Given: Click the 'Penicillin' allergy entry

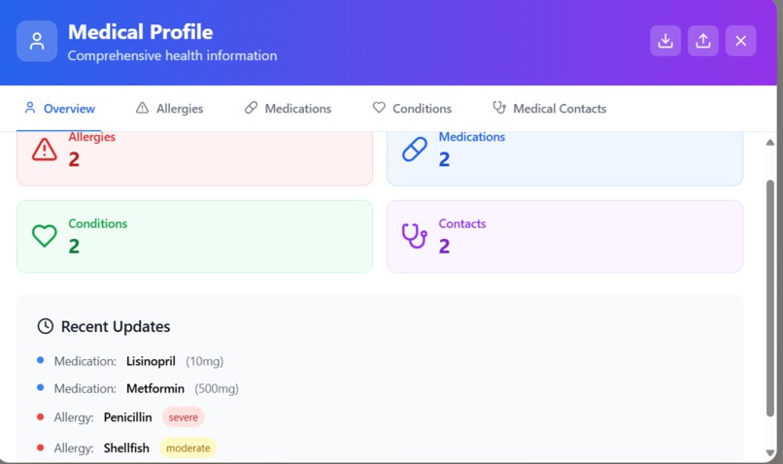Looking at the screenshot, I should click(128, 417).
